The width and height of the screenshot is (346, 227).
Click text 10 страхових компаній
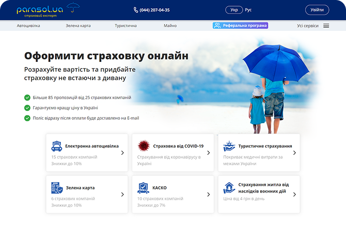(x=160, y=199)
